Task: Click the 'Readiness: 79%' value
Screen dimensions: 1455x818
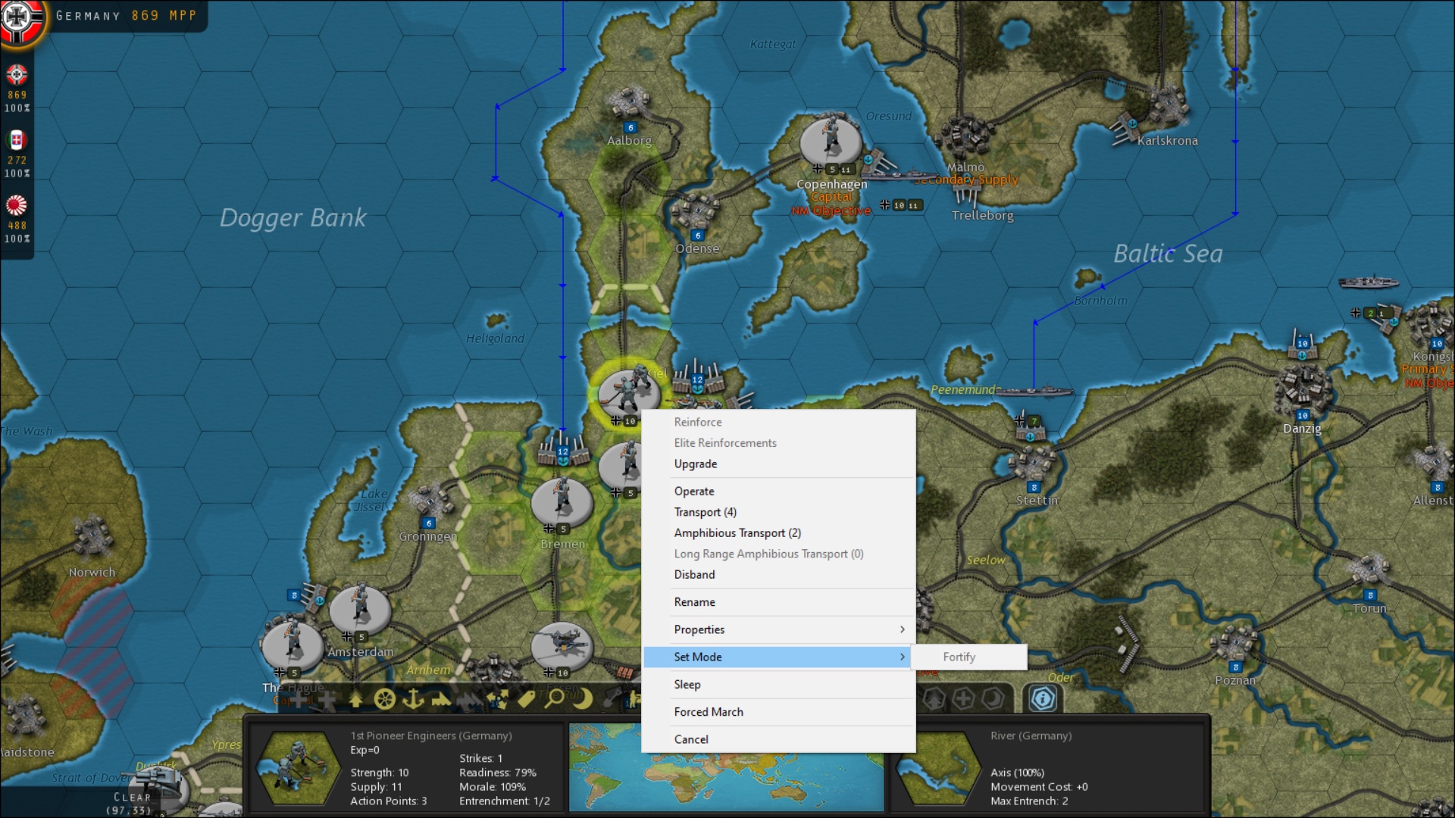Action: (x=497, y=773)
